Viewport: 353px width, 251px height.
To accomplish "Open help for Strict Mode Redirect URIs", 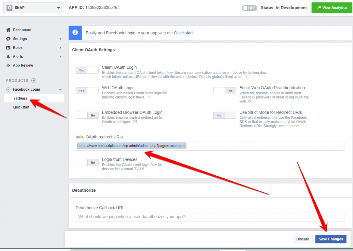I will coord(305,126).
